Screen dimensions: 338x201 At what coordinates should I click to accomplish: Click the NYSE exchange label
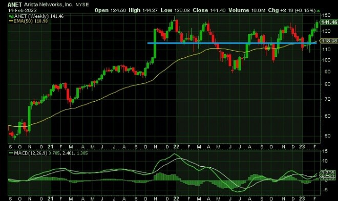82,5
